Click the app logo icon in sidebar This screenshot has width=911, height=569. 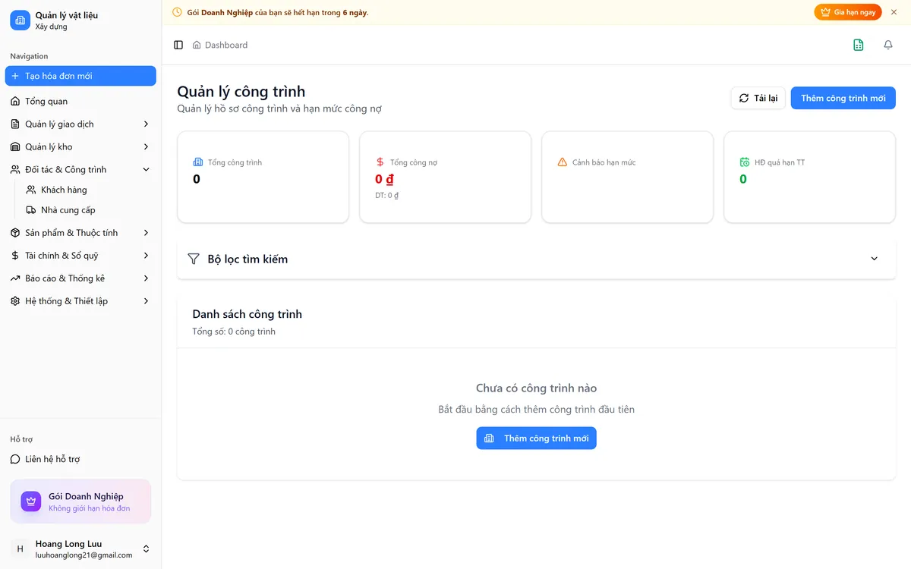coord(20,20)
